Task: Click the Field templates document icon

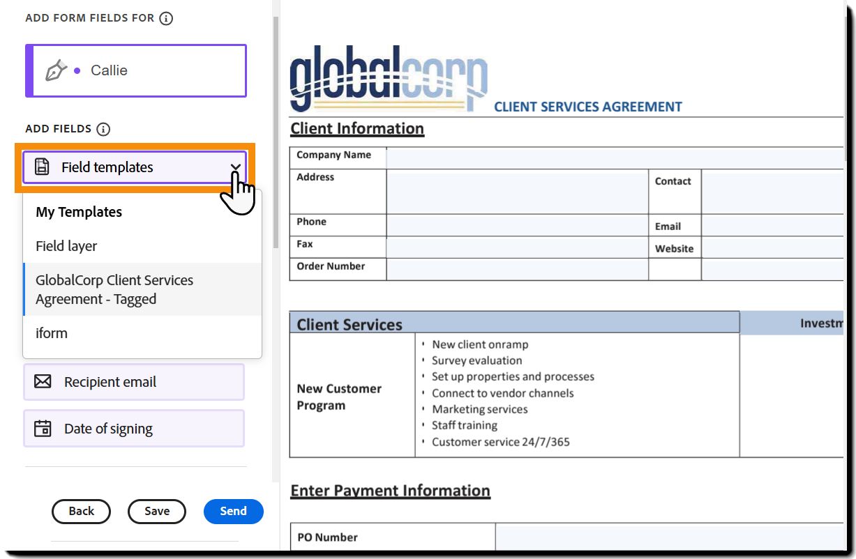Action: pyautogui.click(x=43, y=167)
